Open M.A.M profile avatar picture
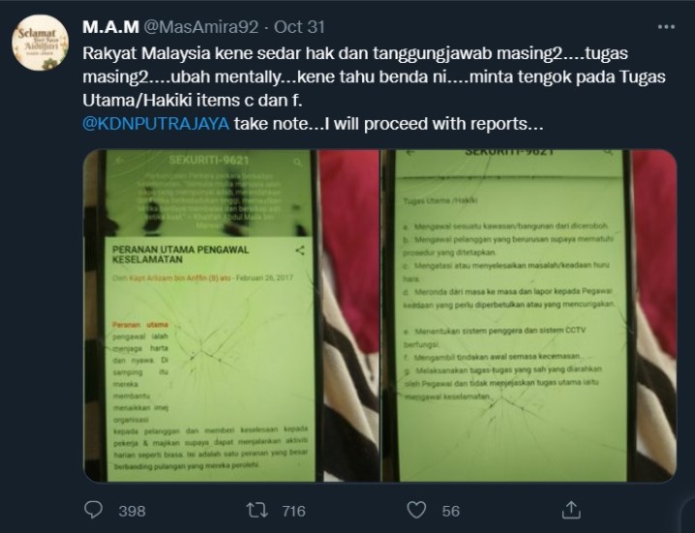This screenshot has width=695, height=533. coord(41,43)
